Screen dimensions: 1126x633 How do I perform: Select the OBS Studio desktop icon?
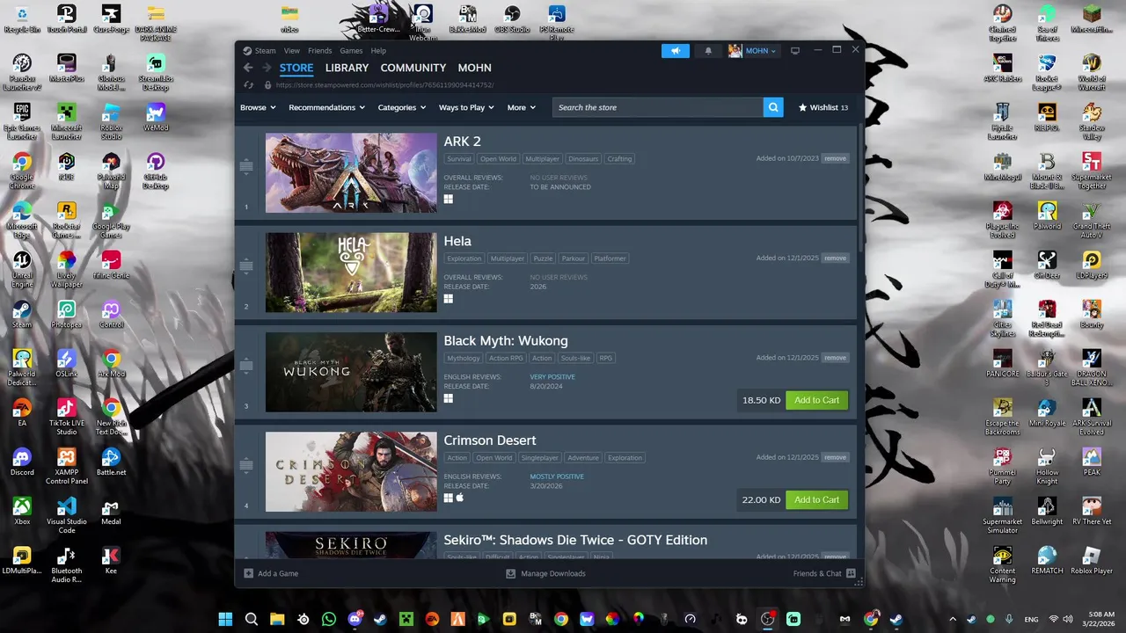(512, 18)
